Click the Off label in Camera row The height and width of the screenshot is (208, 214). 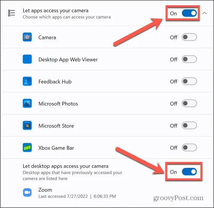(174, 37)
